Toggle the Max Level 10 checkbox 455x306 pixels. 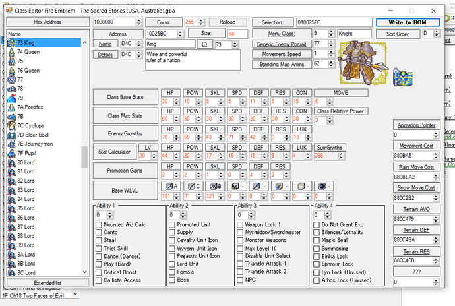240,249
